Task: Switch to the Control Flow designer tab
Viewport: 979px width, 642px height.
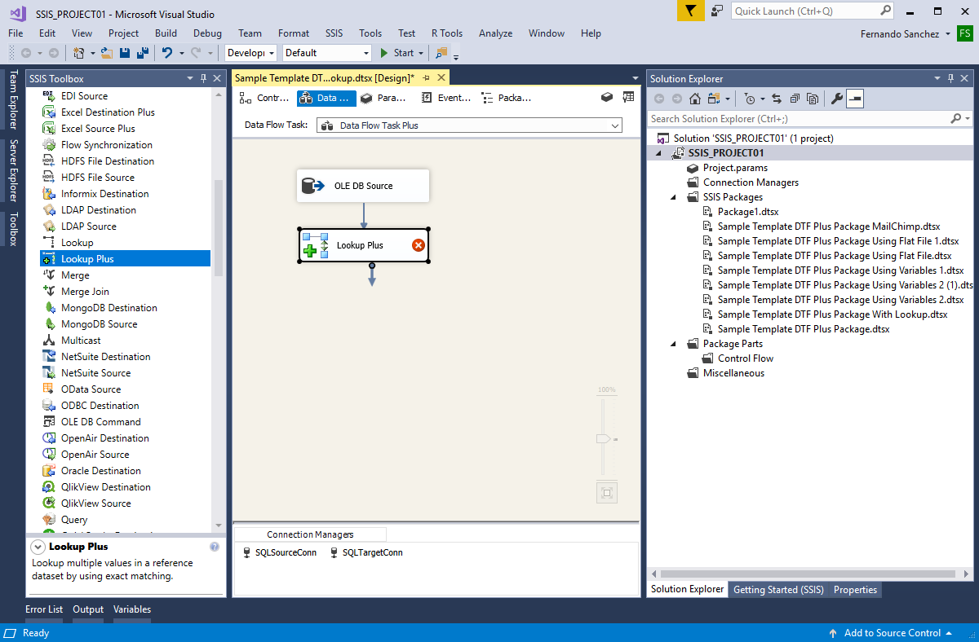Action: [x=264, y=98]
